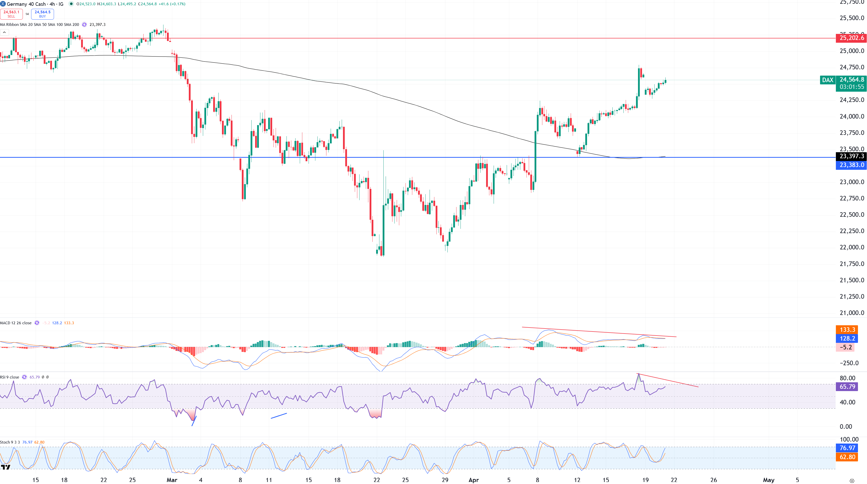Click the RSI indicator refresh icon
This screenshot has height=484, width=867.
coord(25,377)
